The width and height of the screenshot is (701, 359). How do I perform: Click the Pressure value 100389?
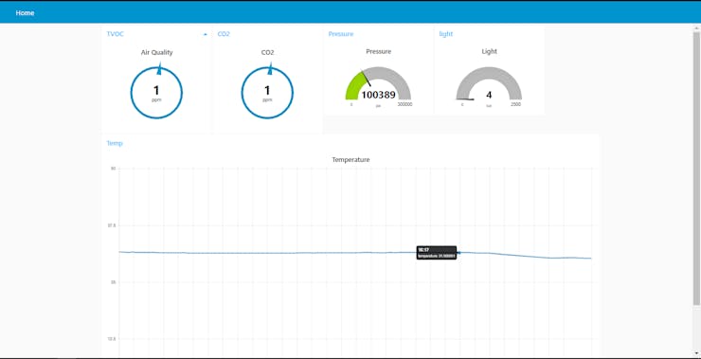(x=378, y=95)
